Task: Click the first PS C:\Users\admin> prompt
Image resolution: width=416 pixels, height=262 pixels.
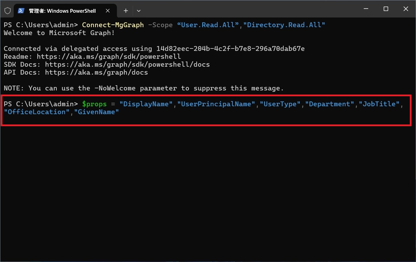Action: (x=41, y=25)
